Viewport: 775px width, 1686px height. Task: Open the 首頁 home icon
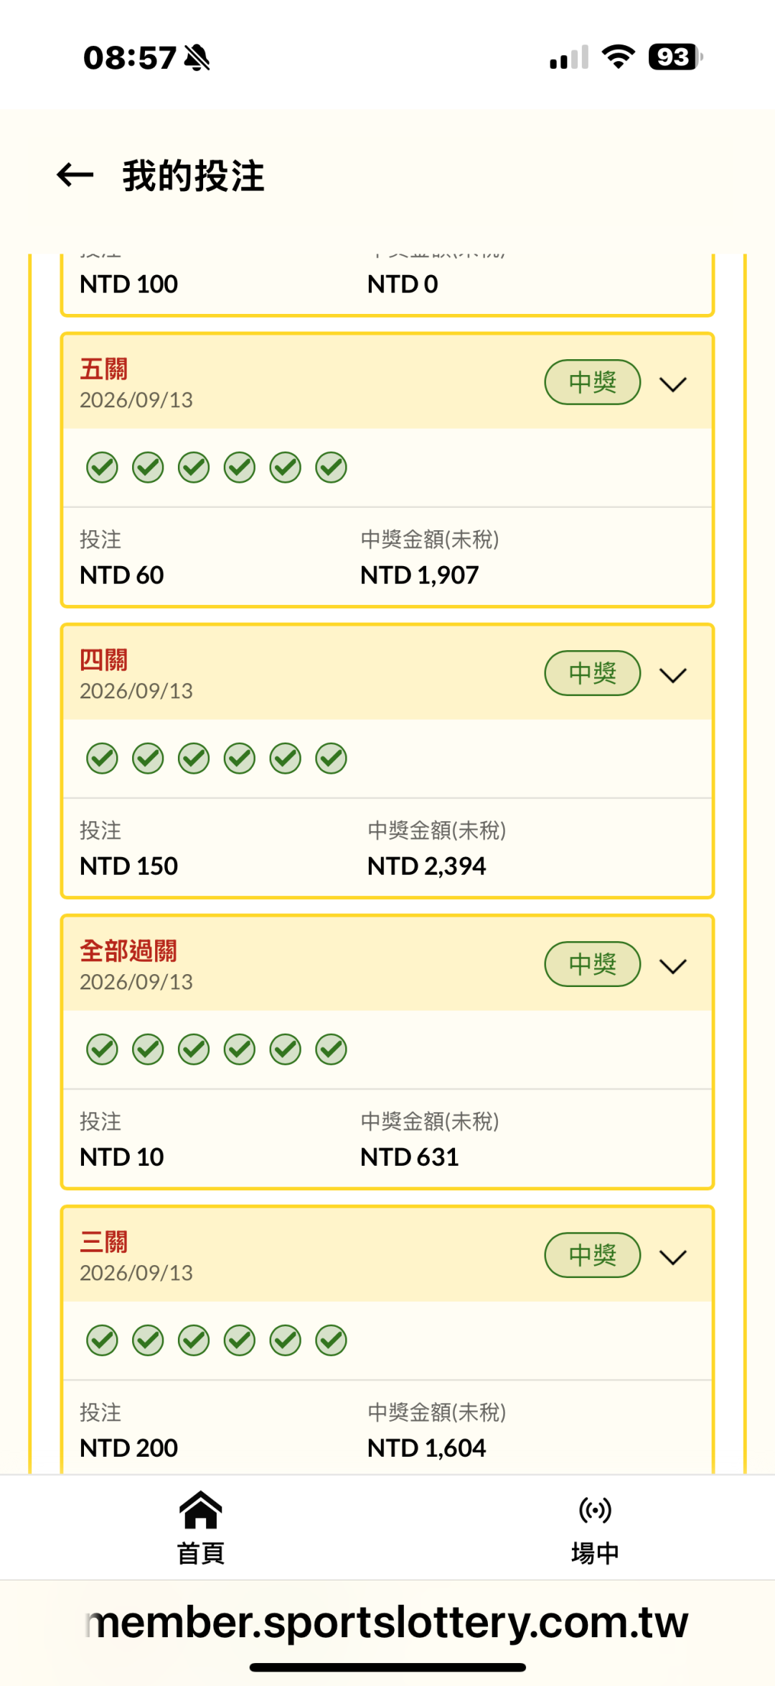tap(201, 1509)
